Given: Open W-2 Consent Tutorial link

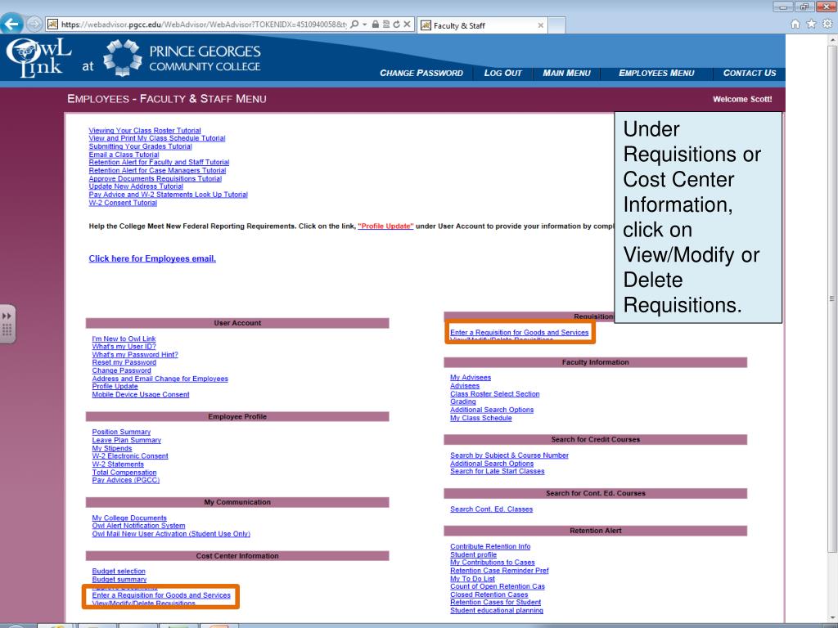Looking at the screenshot, I should [x=123, y=203].
